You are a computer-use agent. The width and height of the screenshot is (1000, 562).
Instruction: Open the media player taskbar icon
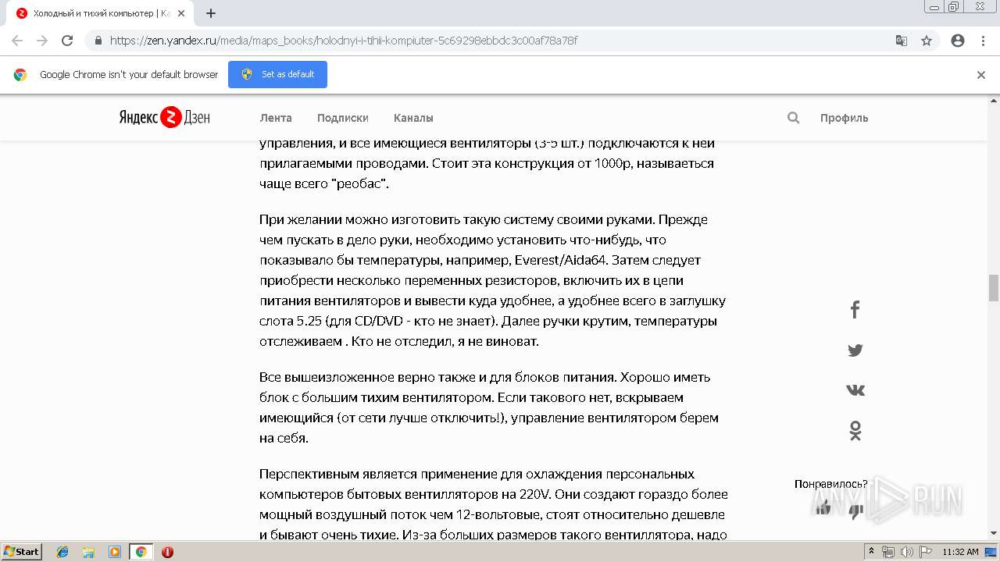115,552
